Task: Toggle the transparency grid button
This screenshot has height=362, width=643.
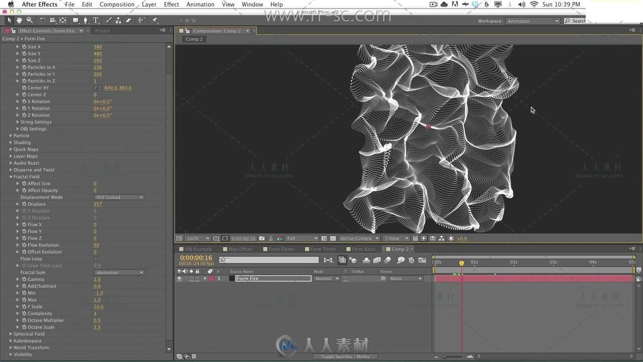Action: point(333,238)
